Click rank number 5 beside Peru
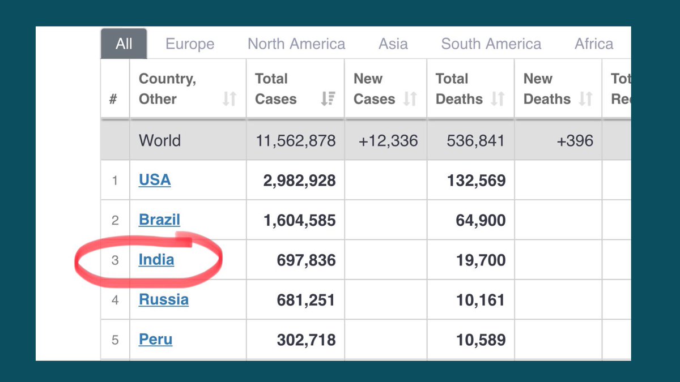The width and height of the screenshot is (680, 382). 115,340
